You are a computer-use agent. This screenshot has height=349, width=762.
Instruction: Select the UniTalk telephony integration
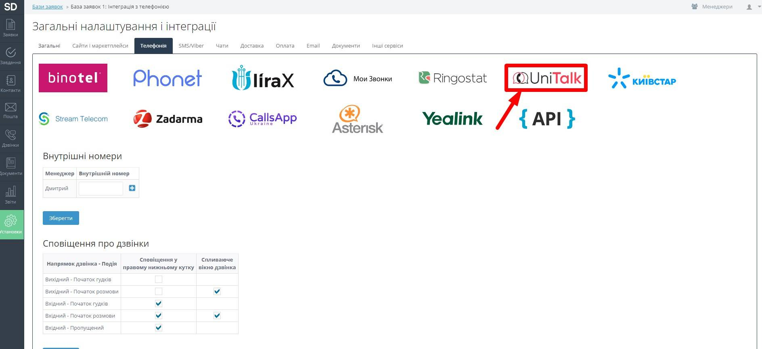(546, 78)
